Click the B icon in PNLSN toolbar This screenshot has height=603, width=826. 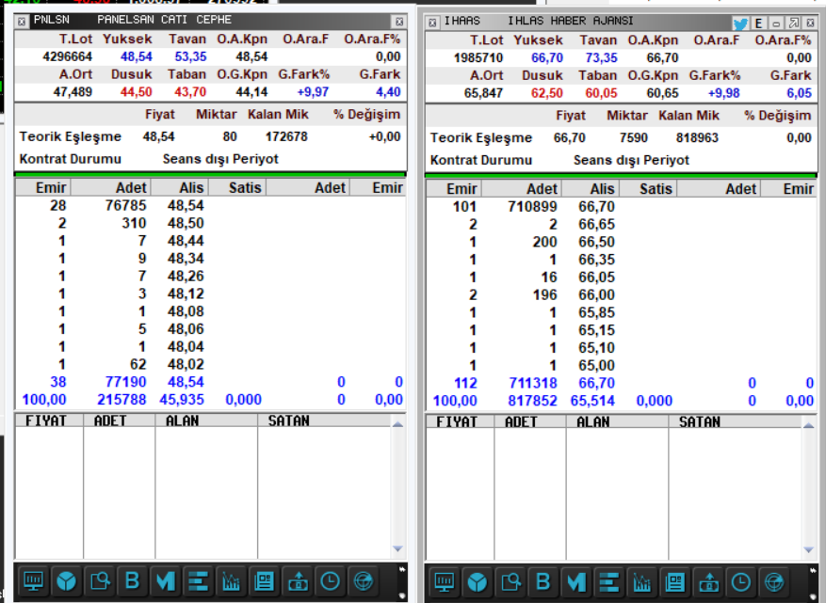132,581
